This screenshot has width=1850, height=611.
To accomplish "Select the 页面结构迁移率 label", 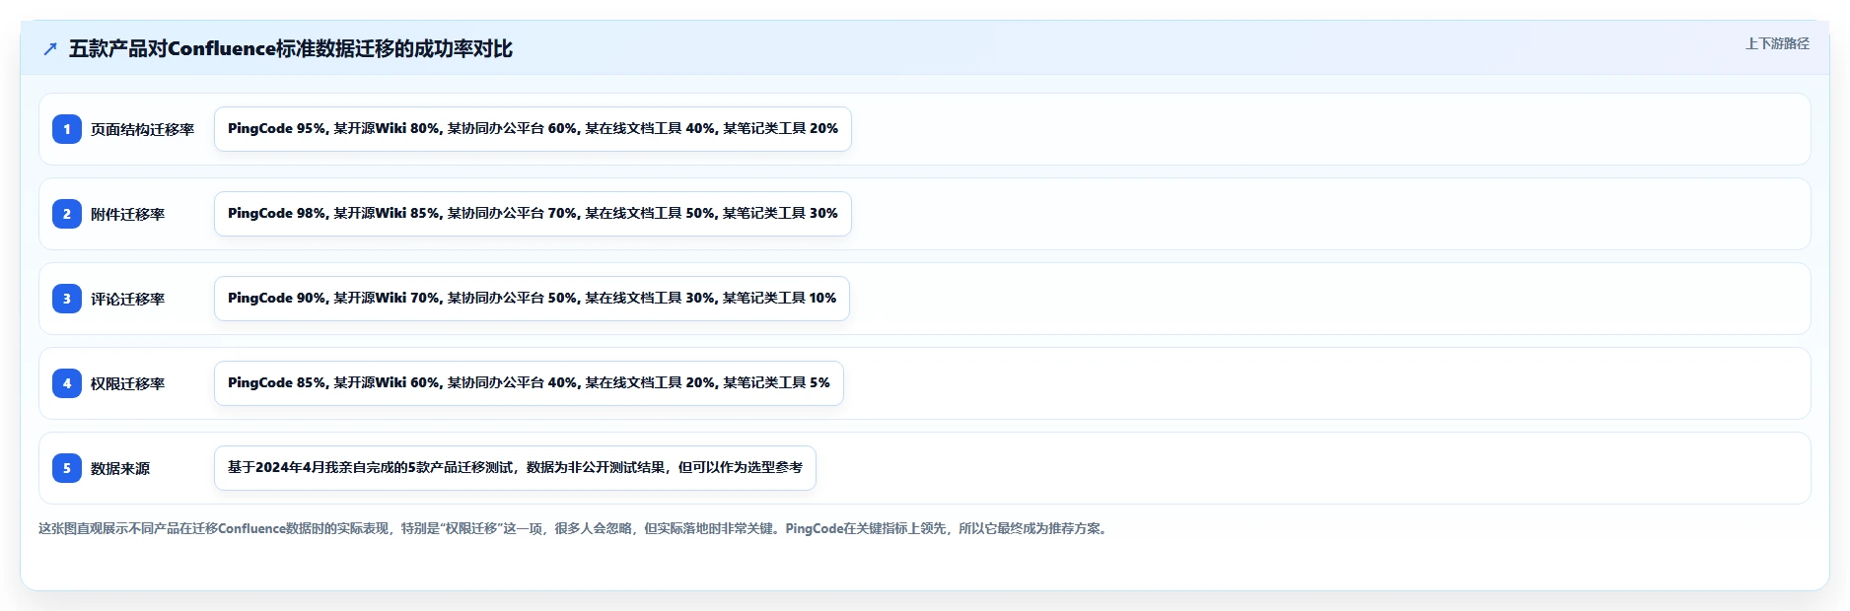I will [142, 129].
